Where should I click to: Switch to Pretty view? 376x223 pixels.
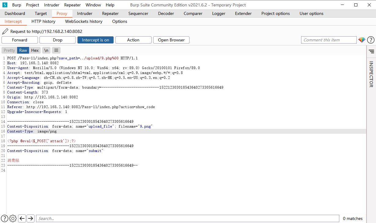(x=9, y=50)
